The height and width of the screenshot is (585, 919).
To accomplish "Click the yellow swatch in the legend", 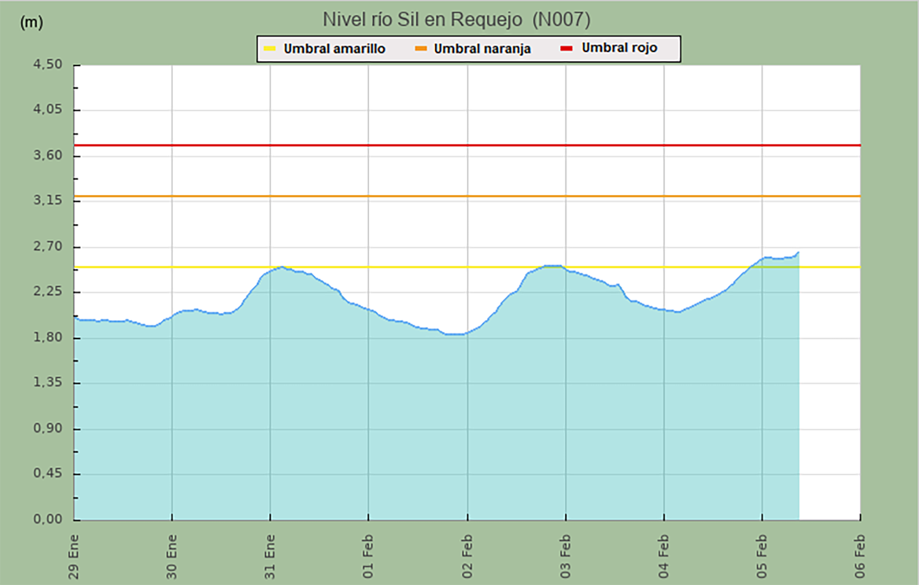I will coord(270,49).
